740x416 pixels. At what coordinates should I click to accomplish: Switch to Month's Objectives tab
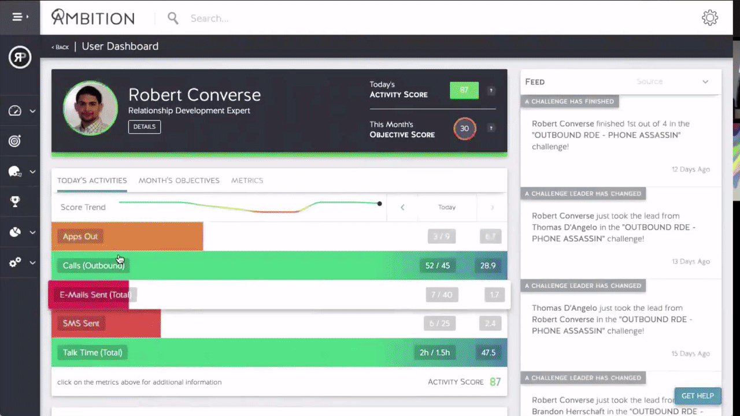point(179,180)
